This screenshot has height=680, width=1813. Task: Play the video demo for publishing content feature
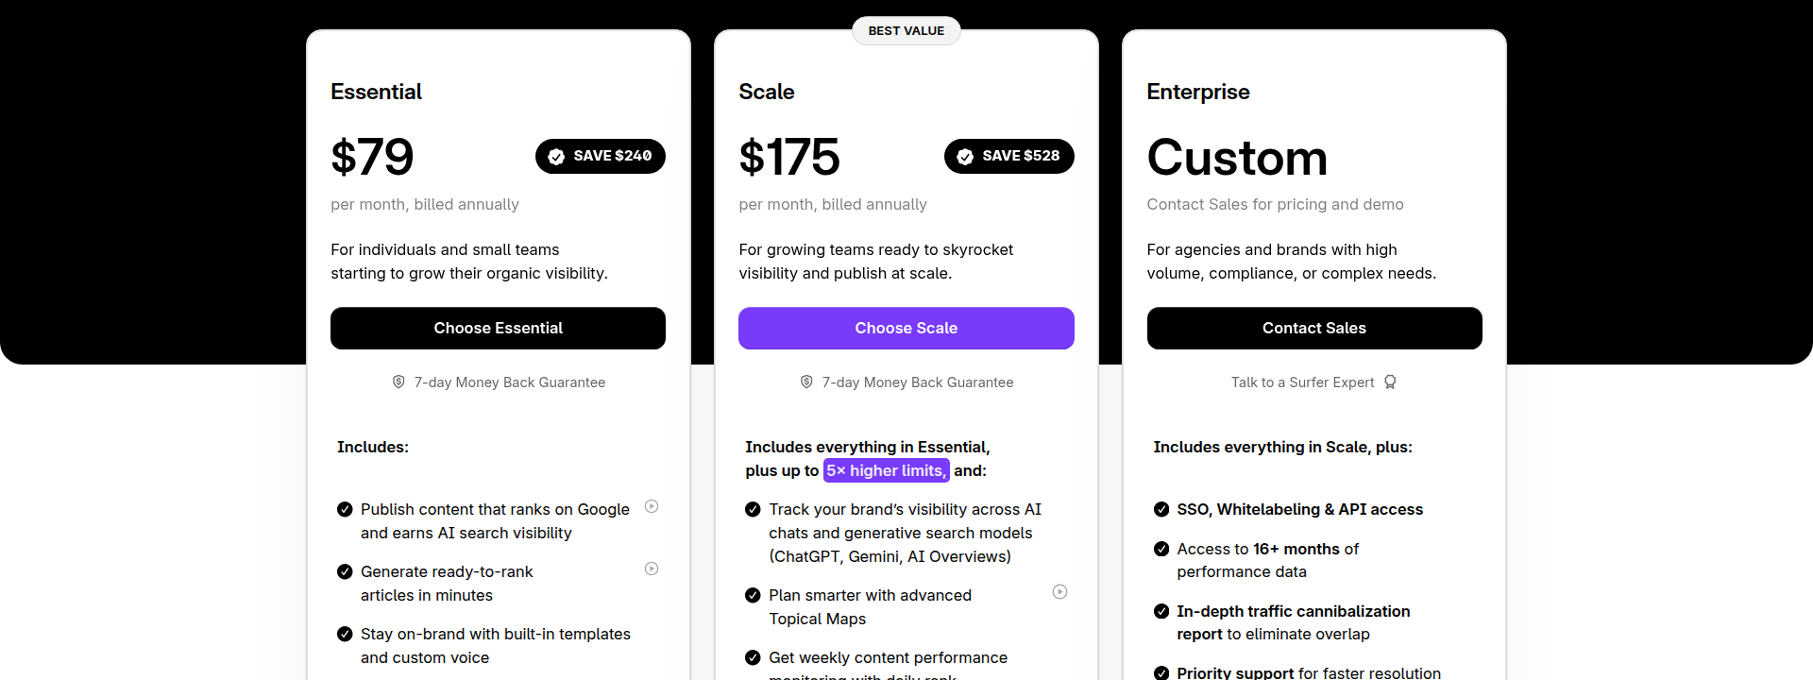(652, 507)
